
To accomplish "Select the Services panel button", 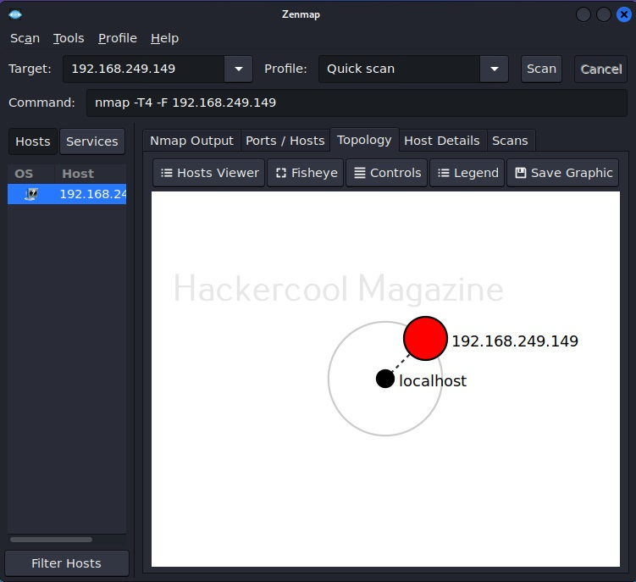I will click(x=92, y=141).
